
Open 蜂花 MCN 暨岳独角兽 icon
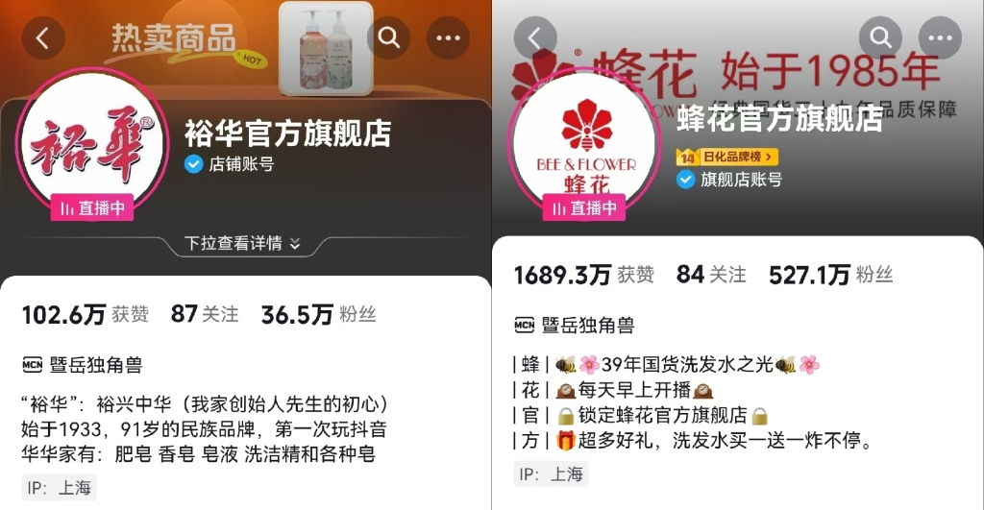[x=524, y=325]
